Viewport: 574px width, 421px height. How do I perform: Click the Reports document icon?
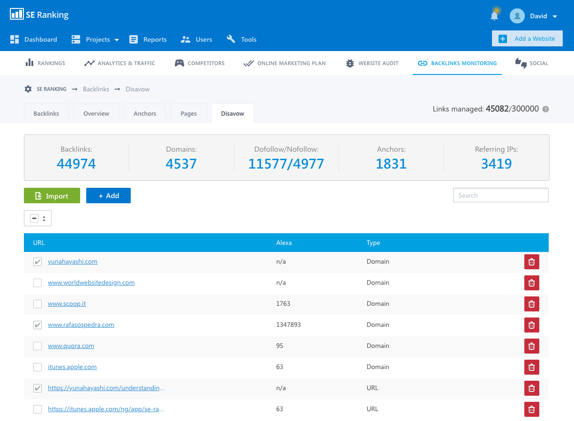click(134, 39)
